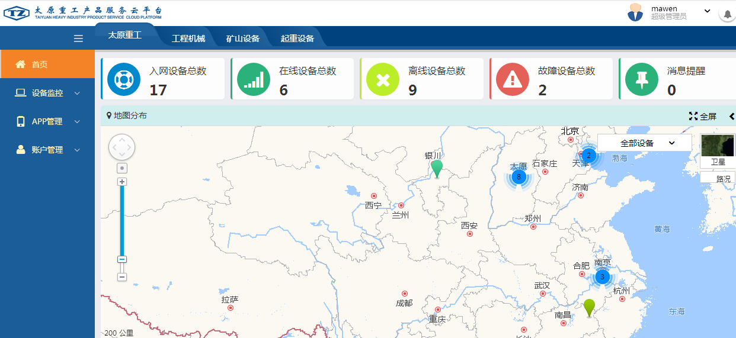The width and height of the screenshot is (736, 338).
Task: Click the 太原 cluster marker showing 8
Action: coord(519,176)
